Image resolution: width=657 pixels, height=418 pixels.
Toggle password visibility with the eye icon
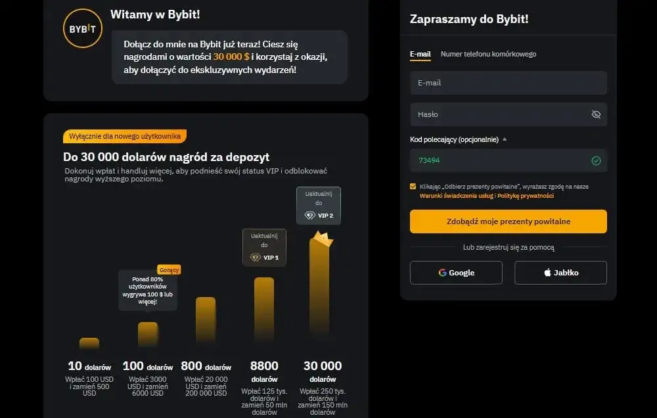[x=596, y=114]
